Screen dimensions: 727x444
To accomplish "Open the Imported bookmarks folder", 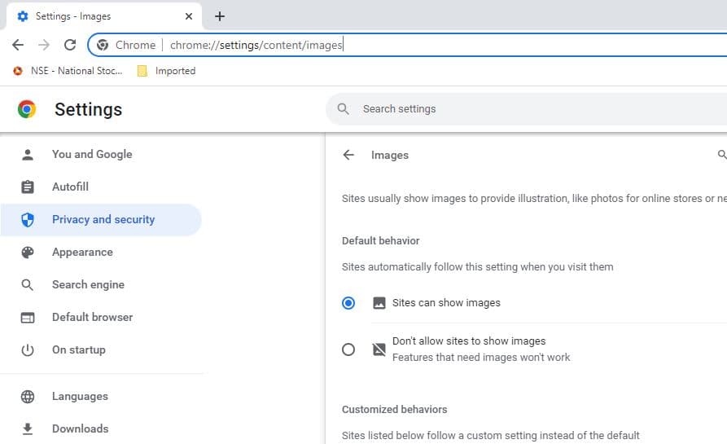I will (x=167, y=71).
